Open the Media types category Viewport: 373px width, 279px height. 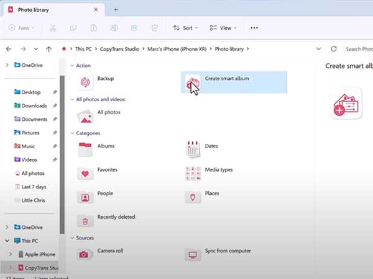(193, 172)
